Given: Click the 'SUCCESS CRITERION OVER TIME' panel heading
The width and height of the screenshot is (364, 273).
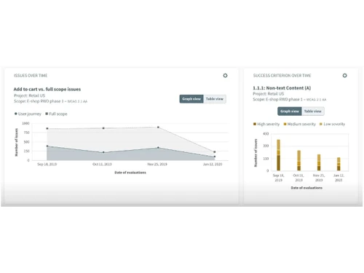Looking at the screenshot, I should (282, 76).
